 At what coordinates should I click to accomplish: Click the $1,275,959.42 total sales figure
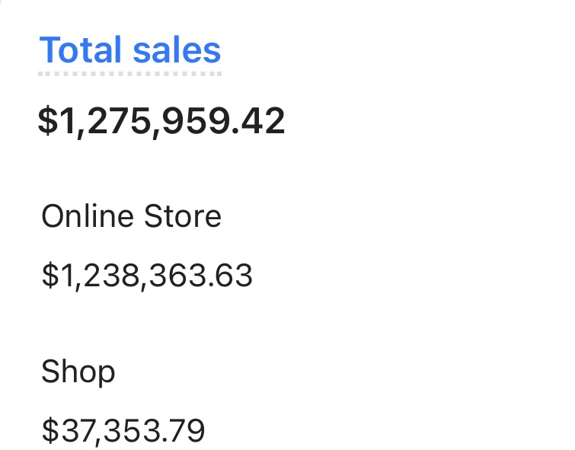point(161,122)
